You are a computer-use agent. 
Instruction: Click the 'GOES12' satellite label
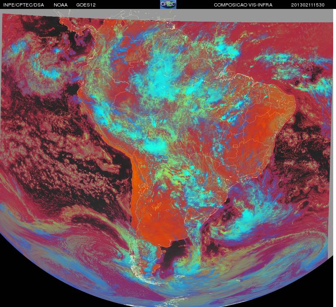(x=86, y=5)
